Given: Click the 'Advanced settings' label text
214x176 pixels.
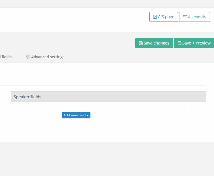Looking at the screenshot, I should [48, 57].
